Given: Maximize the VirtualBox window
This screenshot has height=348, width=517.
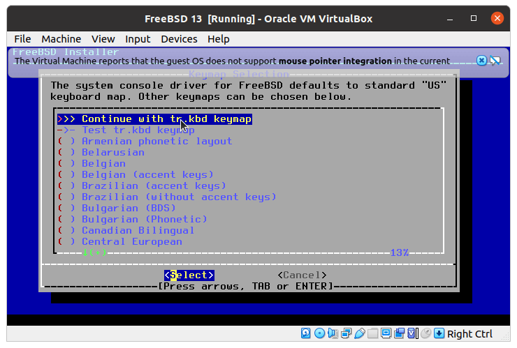Looking at the screenshot, I should coord(474,18).
